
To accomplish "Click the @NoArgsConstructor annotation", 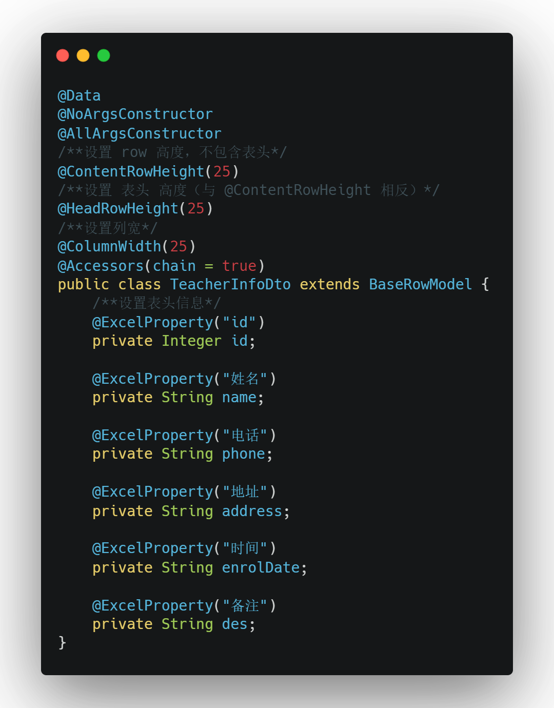I will [x=135, y=114].
